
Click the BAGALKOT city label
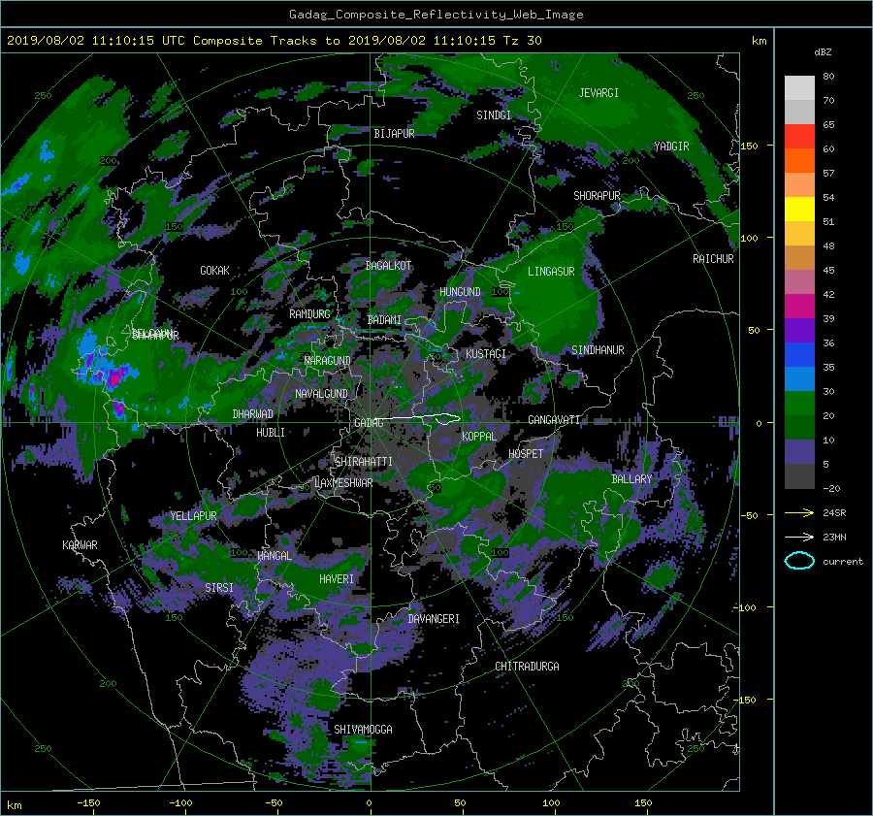388,266
